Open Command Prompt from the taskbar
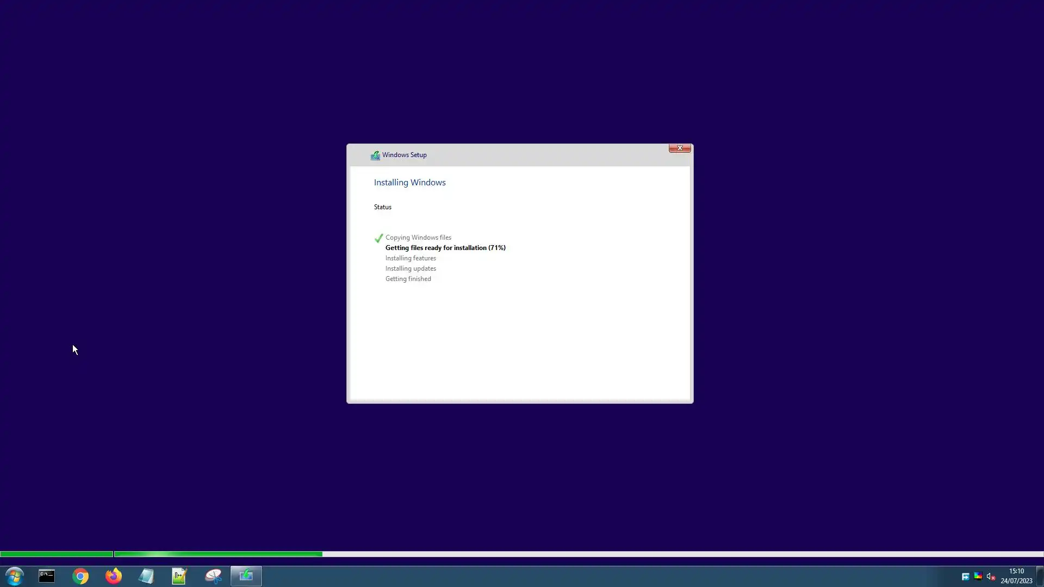This screenshot has height=587, width=1044. pos(47,576)
